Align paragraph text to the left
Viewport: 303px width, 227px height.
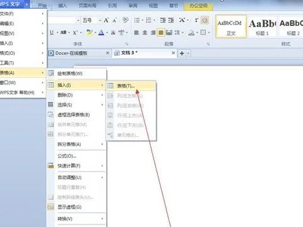click(x=136, y=33)
